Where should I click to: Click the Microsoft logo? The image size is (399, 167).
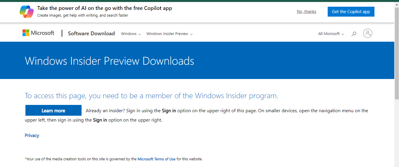pos(38,33)
